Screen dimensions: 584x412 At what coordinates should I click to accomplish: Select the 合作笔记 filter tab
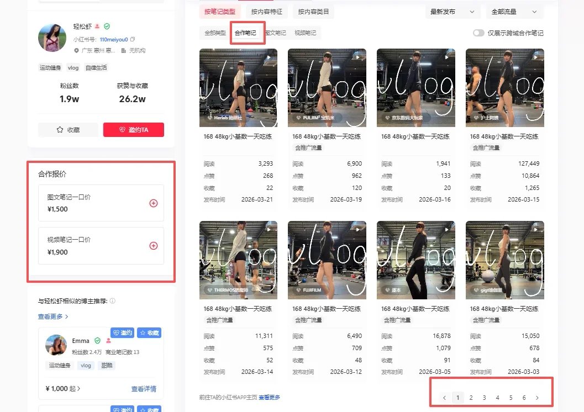pos(245,33)
